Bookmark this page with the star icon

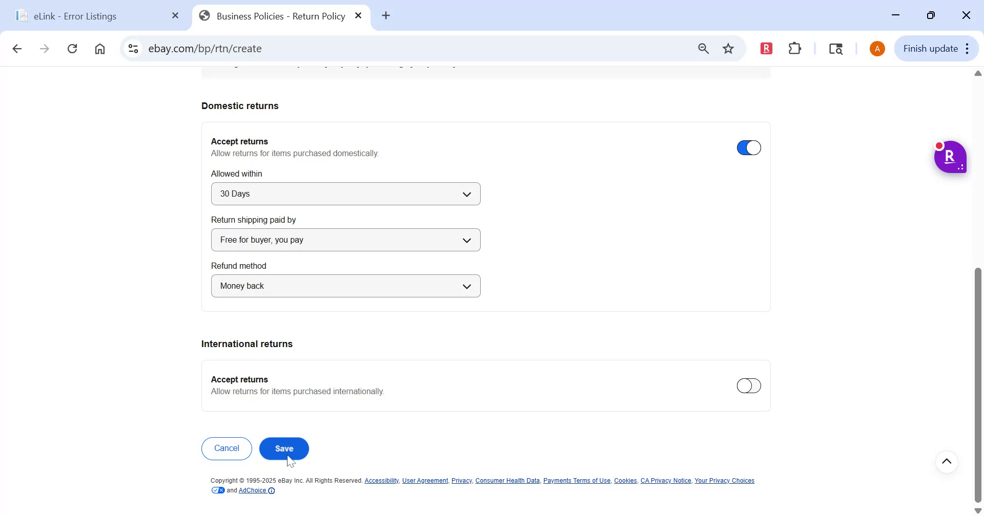click(x=728, y=48)
